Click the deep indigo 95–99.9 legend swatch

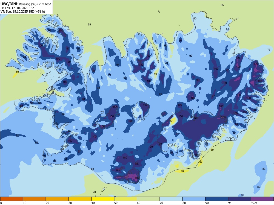point(239,199)
